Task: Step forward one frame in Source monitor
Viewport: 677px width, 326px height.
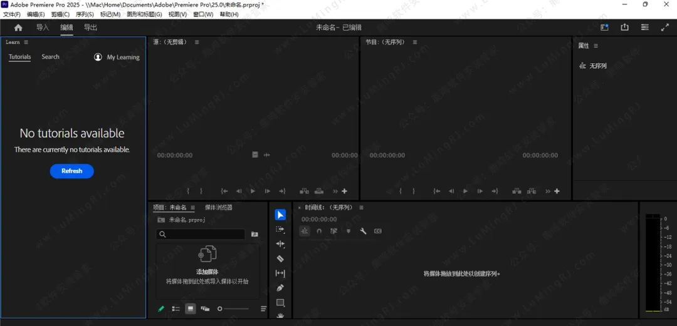Action: 268,191
